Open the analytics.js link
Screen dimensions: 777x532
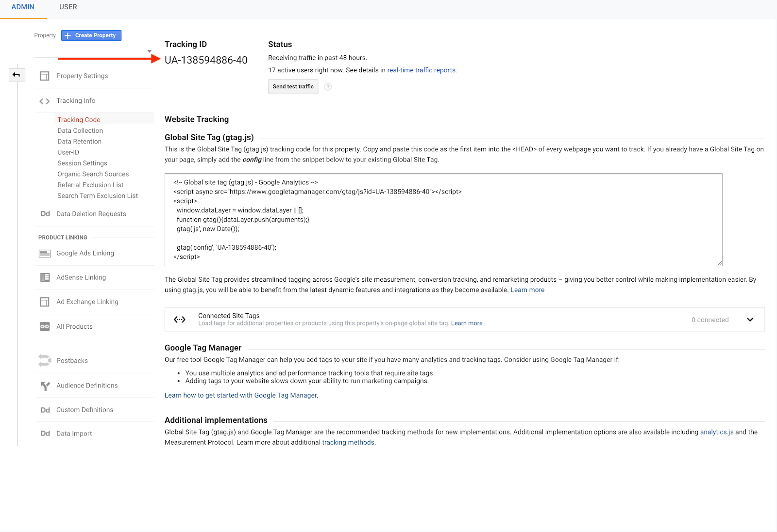(716, 432)
